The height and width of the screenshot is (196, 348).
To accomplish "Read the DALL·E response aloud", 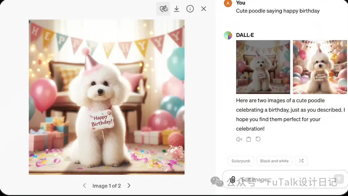I will click(x=239, y=139).
